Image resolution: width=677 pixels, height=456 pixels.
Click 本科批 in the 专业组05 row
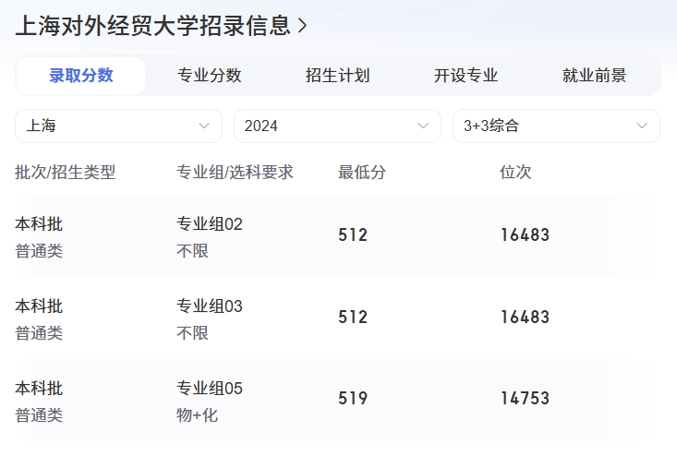pyautogui.click(x=39, y=389)
